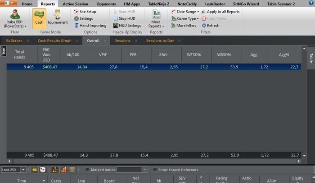
Task: Switch to Cash Results Graph tab
Action: coord(54,40)
